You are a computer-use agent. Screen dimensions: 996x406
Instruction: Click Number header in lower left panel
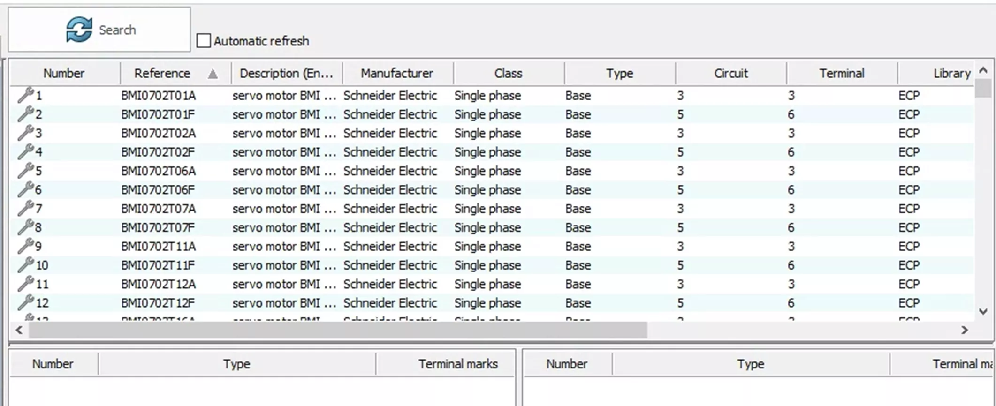(53, 364)
